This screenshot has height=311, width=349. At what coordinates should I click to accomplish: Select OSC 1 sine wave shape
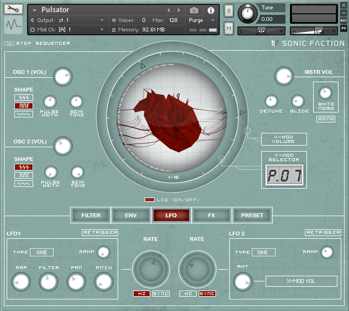coord(24,114)
